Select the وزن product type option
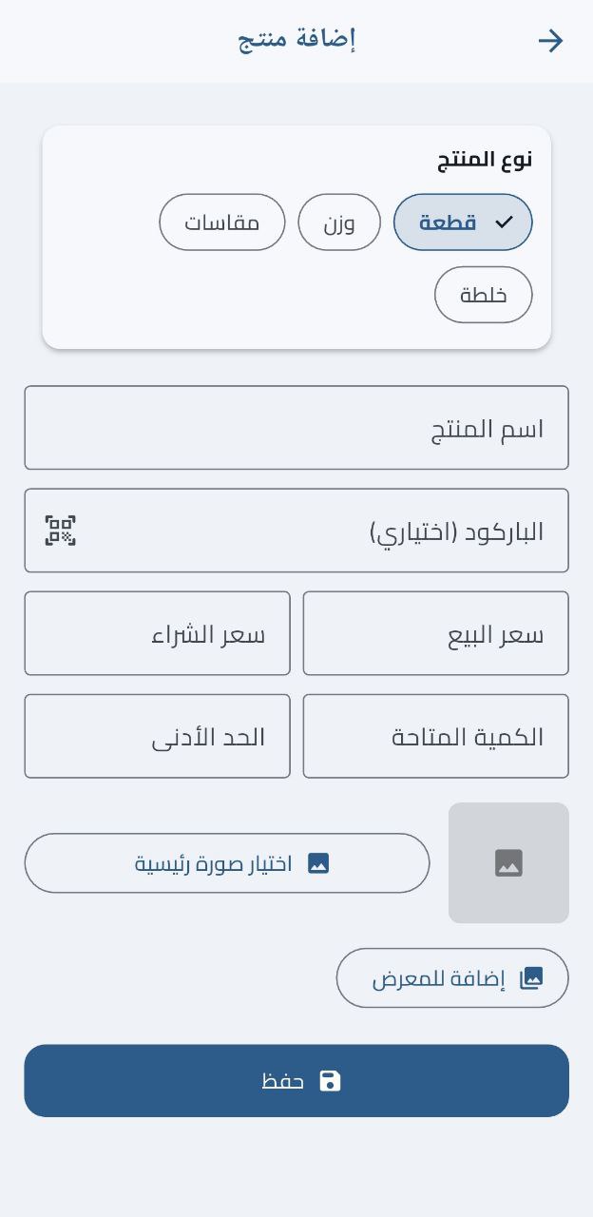The image size is (593, 1217). (x=339, y=222)
